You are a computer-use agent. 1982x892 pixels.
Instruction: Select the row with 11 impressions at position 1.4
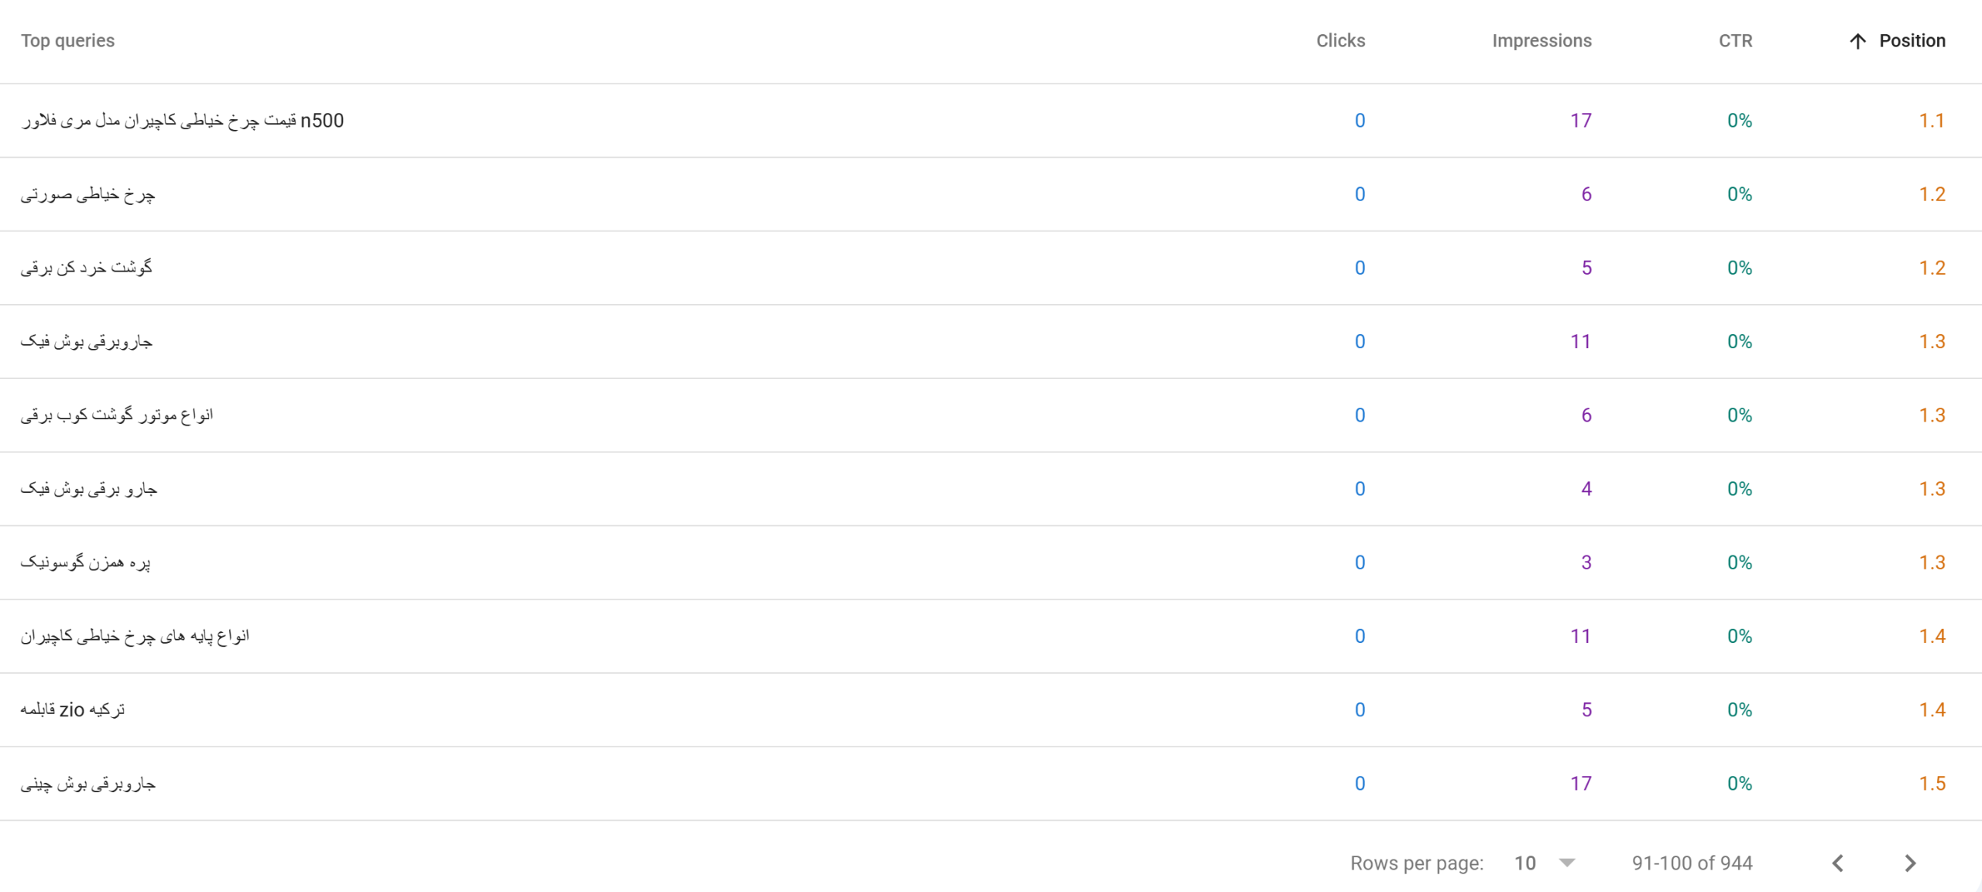(x=991, y=637)
